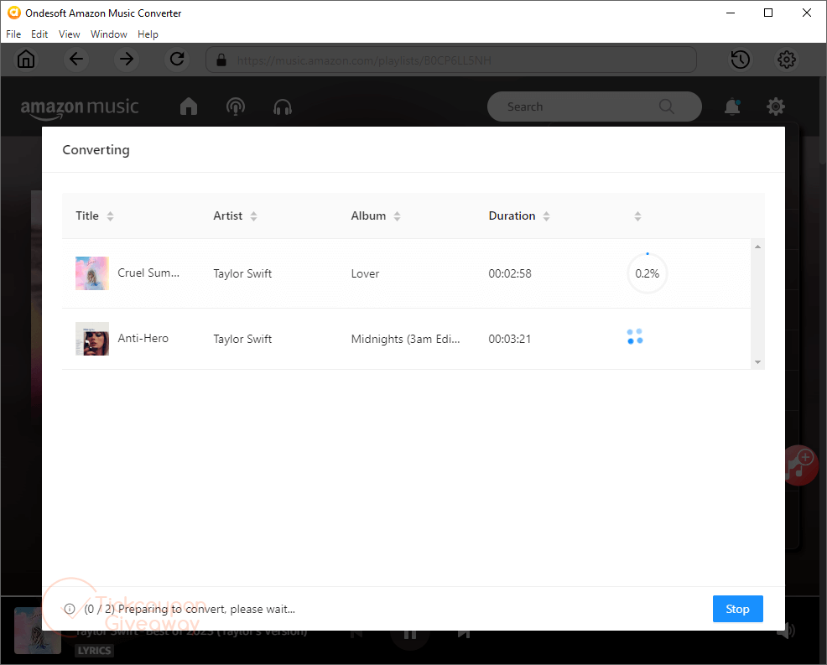Viewport: 827px width, 665px height.
Task: Open Amazon Music settings gear
Action: pyautogui.click(x=775, y=107)
